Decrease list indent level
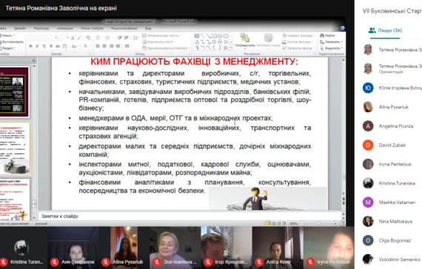The image size is (422, 269). tap(119, 38)
